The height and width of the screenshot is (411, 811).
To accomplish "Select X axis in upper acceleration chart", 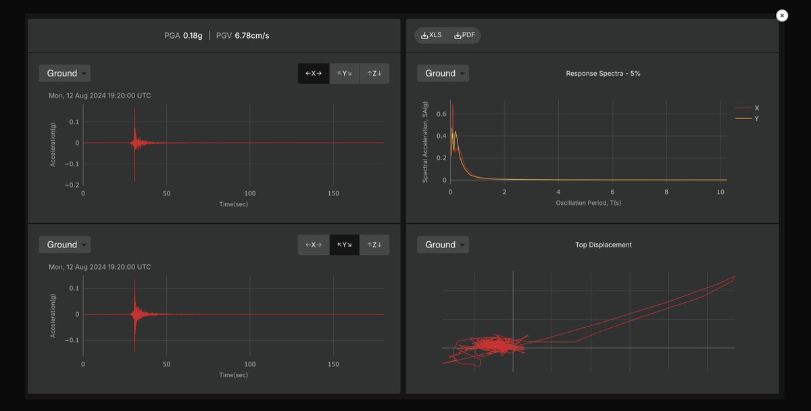I will coord(314,73).
